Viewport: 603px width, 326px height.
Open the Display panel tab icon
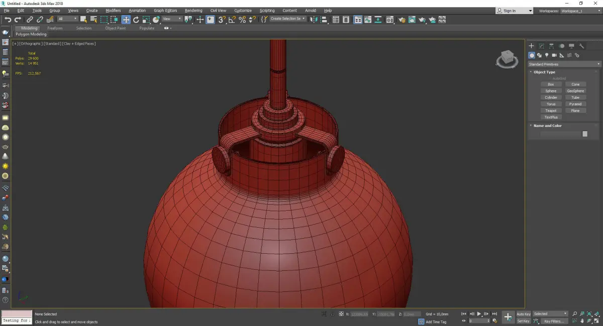pyautogui.click(x=571, y=46)
